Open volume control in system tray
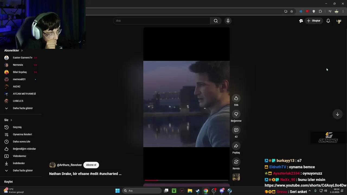Screen dimensions: 347x195 click(x=325, y=191)
